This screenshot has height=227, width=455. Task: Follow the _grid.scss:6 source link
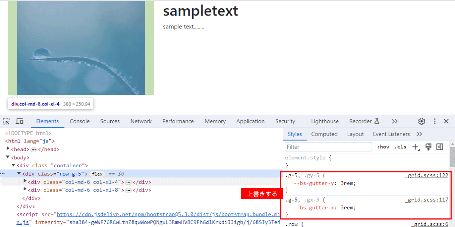[x=430, y=224]
